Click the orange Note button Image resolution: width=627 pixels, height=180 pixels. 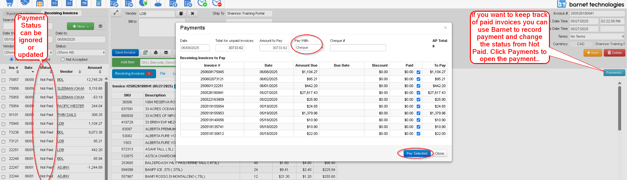pyautogui.click(x=592, y=53)
